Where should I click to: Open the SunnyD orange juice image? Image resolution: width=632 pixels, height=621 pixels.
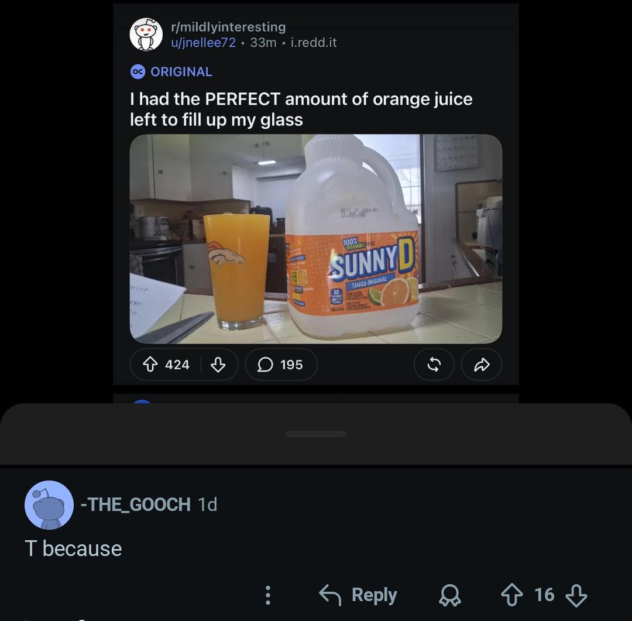click(316, 239)
